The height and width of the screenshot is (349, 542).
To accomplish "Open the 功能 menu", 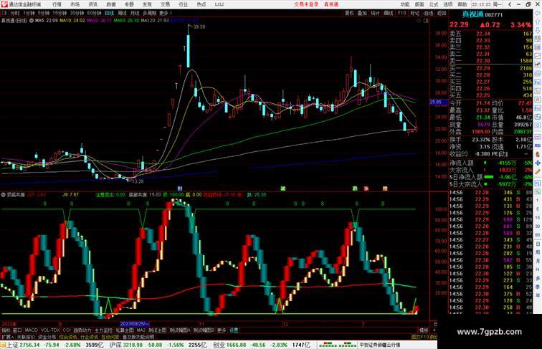I will (405, 4).
